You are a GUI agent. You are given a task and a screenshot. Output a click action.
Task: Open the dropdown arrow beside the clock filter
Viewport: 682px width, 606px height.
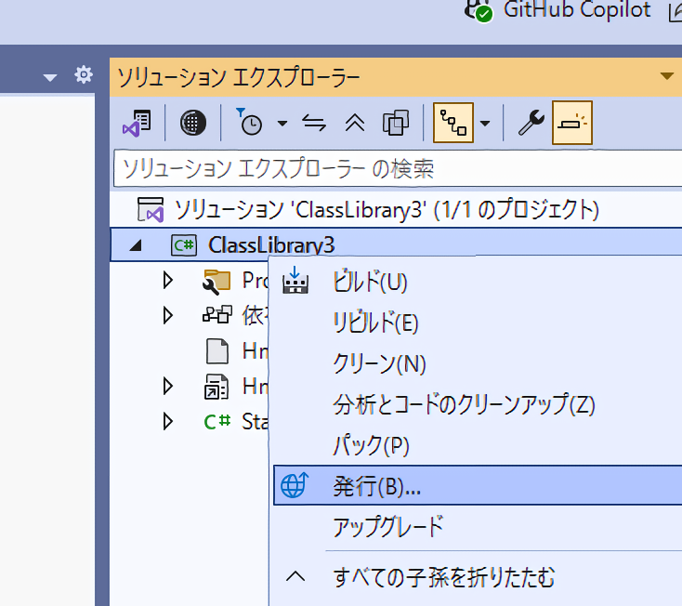(x=282, y=124)
